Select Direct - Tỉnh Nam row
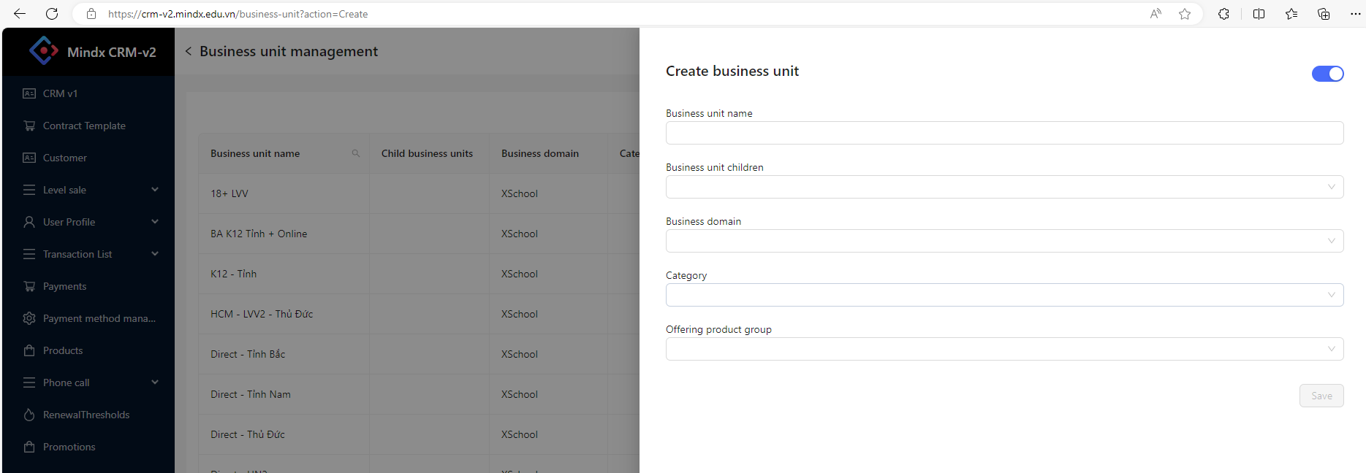The height and width of the screenshot is (473, 1366). 419,394
